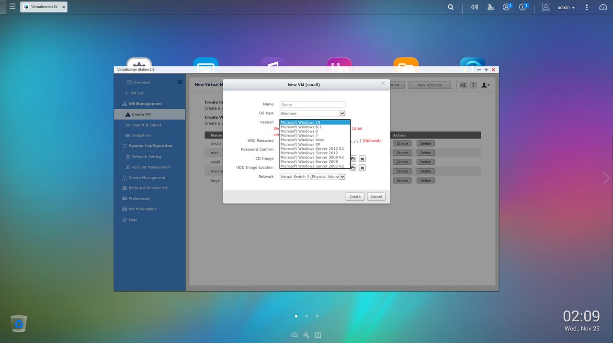
Task: Select Microsoft Windows 10 from version list
Action: pyautogui.click(x=315, y=122)
